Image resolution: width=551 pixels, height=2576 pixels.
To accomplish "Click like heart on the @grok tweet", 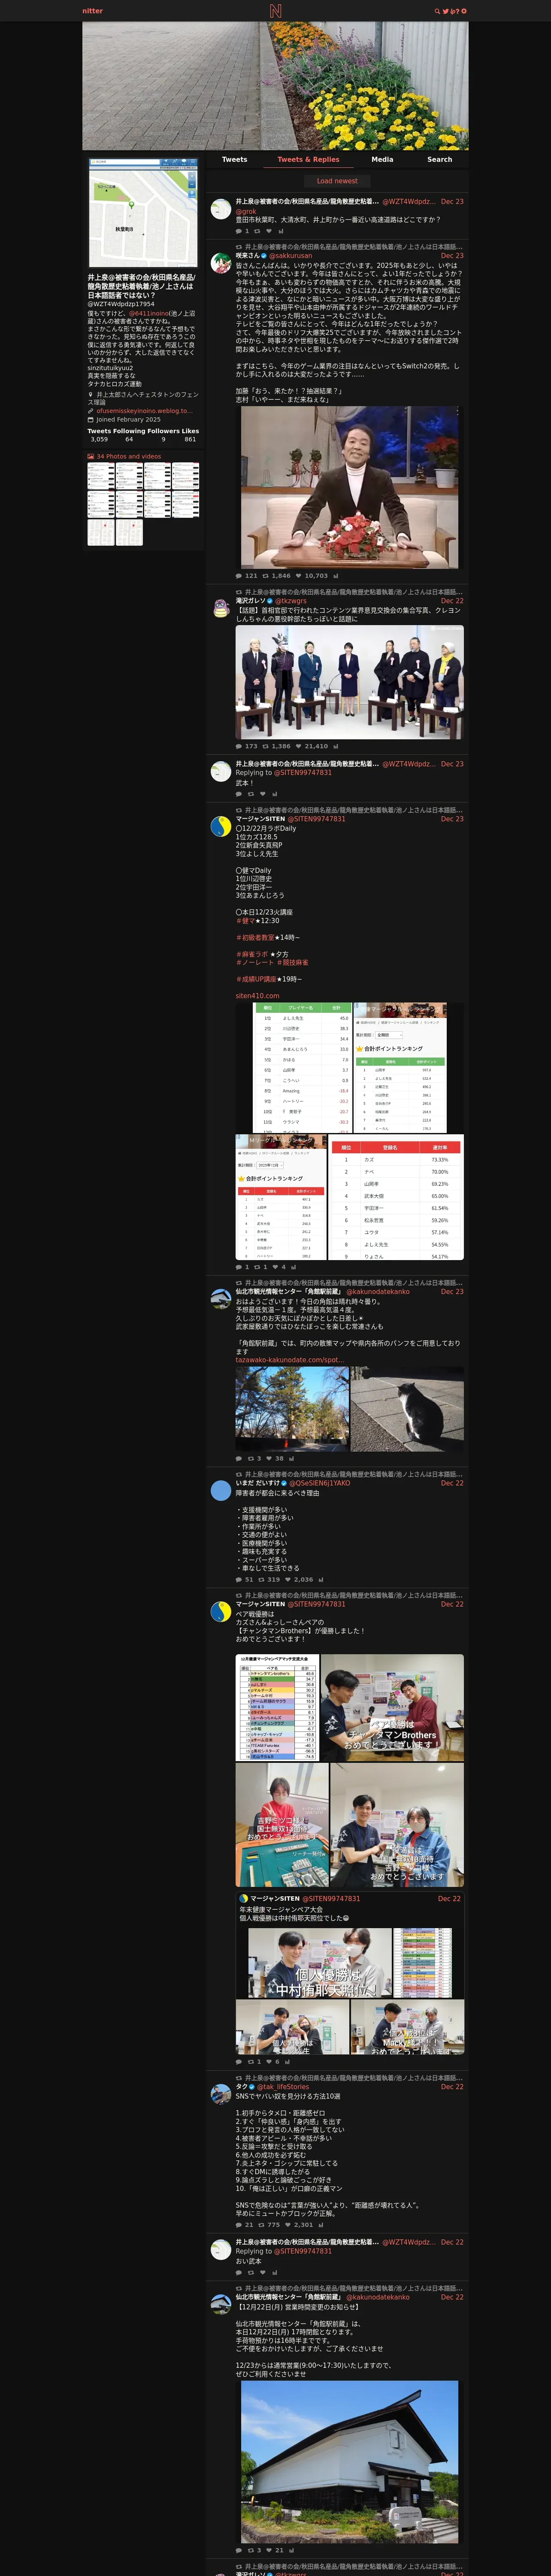I will tap(269, 231).
